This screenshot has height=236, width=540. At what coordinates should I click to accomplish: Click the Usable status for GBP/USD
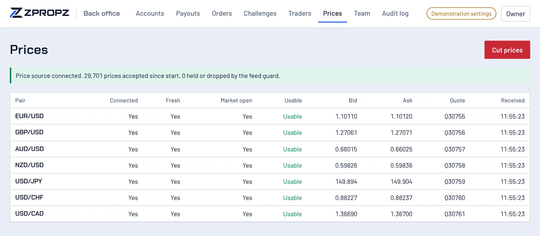click(293, 132)
